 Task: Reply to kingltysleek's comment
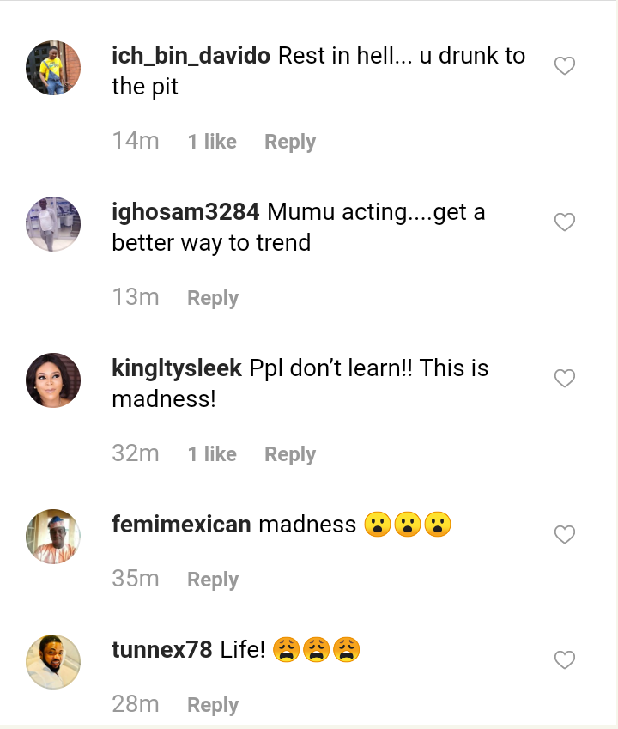pyautogui.click(x=289, y=454)
